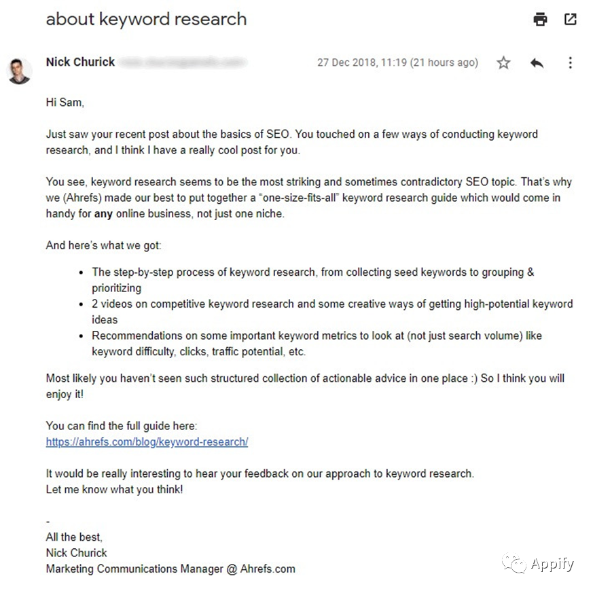Viewport: 593px width, 591px height.
Task: Click the subject line about keyword research
Action: click(x=146, y=19)
